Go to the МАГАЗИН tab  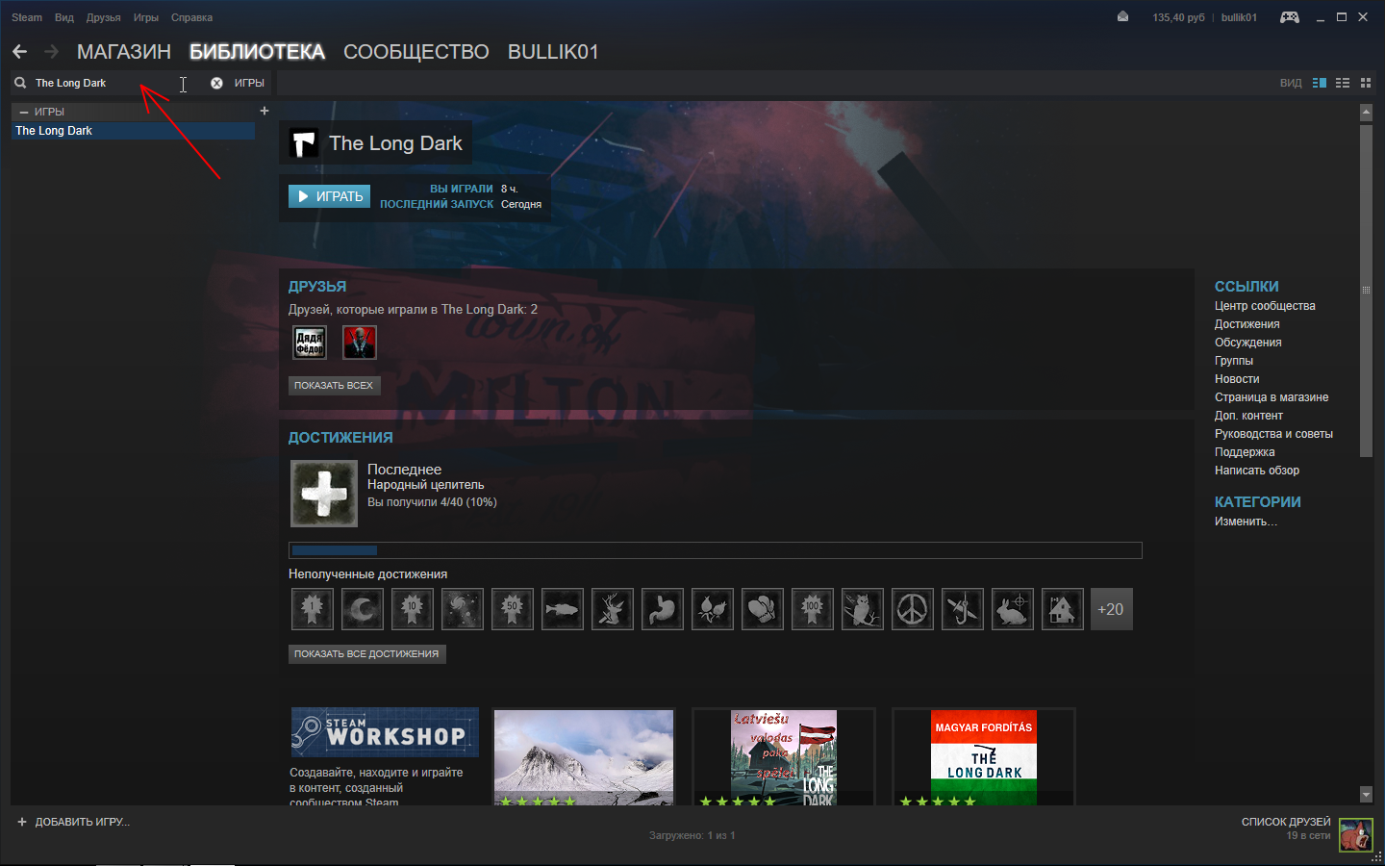click(124, 52)
